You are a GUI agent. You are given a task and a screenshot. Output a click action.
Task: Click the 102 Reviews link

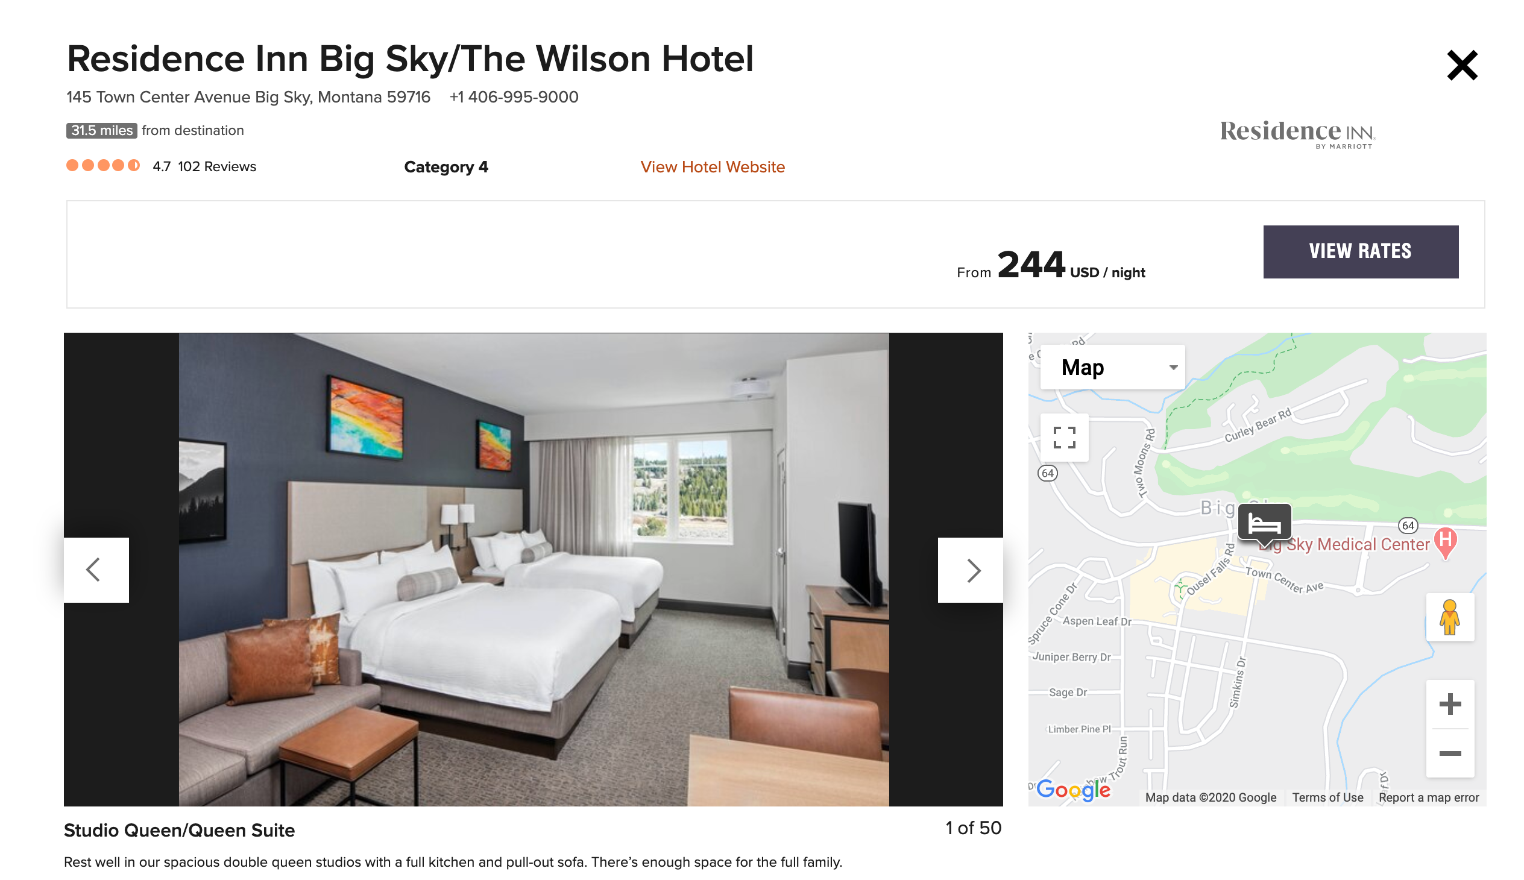(216, 167)
